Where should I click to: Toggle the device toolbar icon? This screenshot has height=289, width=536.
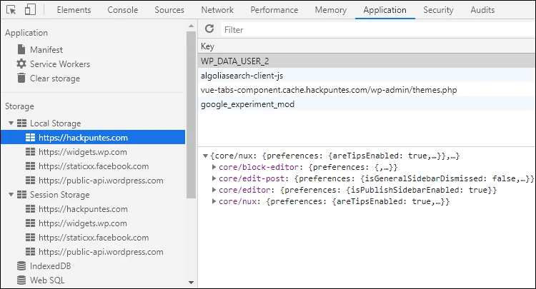click(30, 9)
